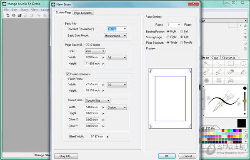Select the folder stamp tool in Draw palette
This screenshot has height=160, width=250.
(231, 80)
